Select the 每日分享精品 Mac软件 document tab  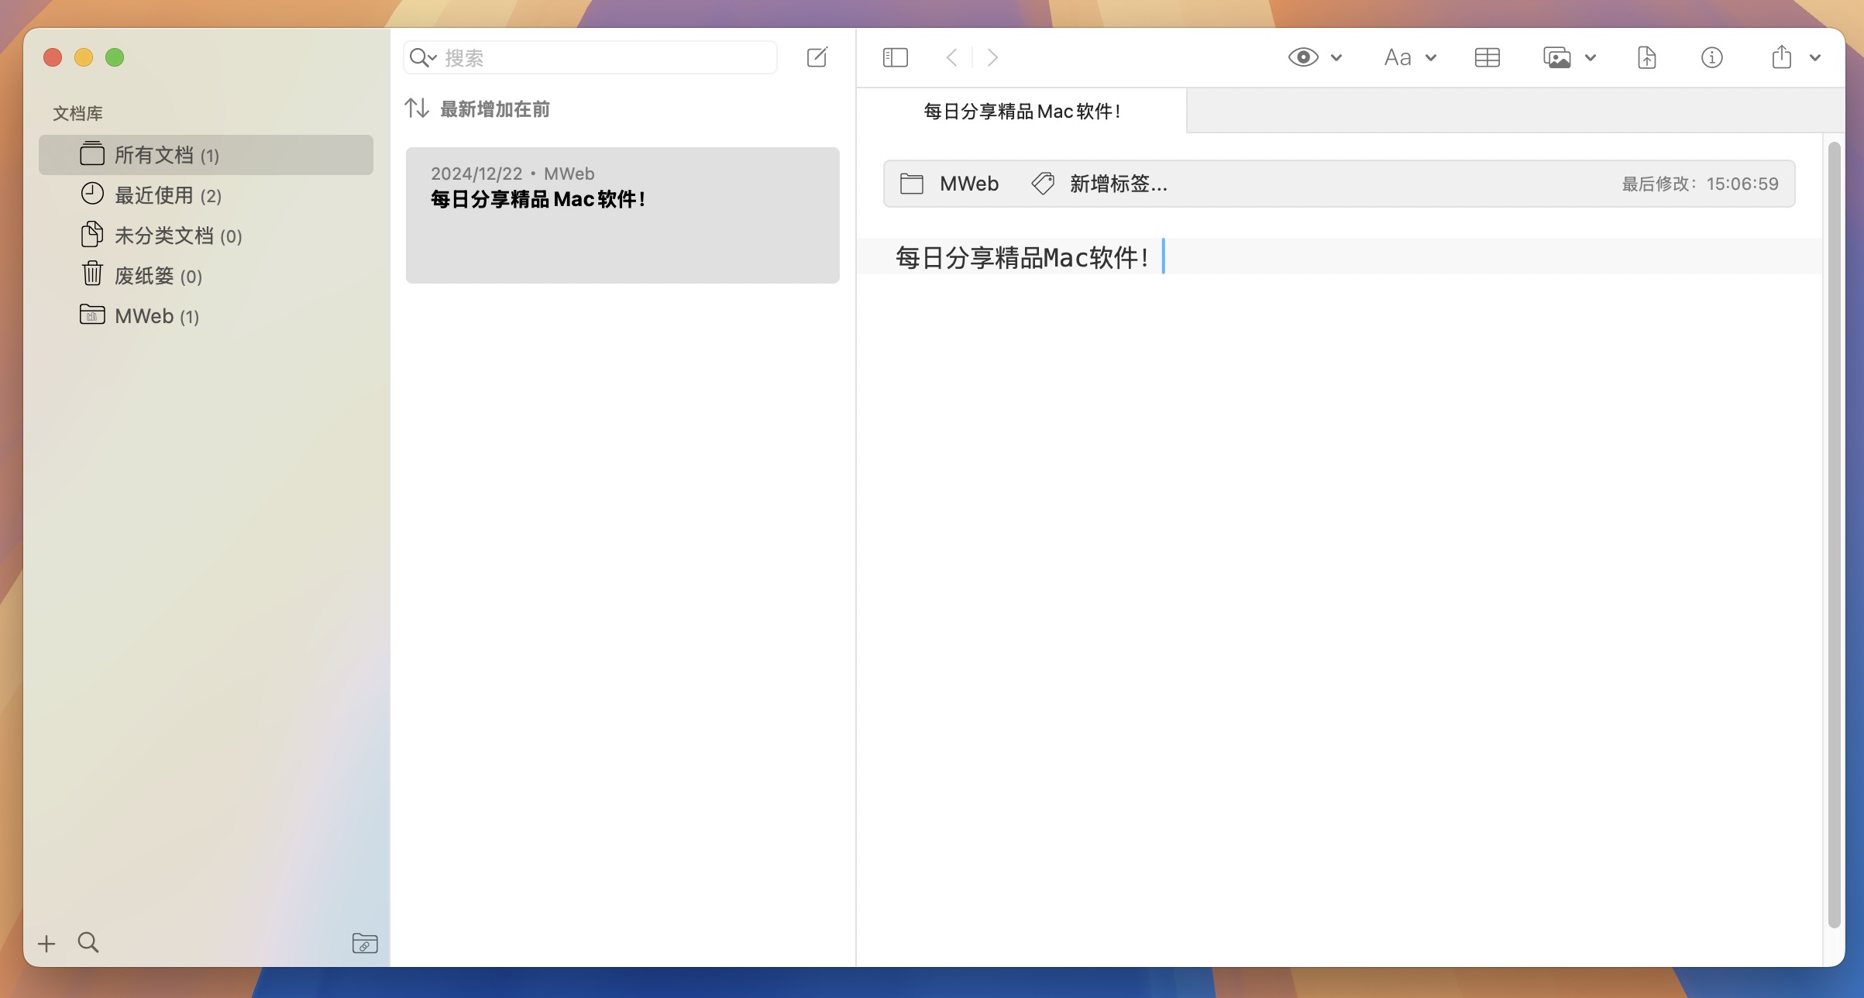pyautogui.click(x=1021, y=112)
